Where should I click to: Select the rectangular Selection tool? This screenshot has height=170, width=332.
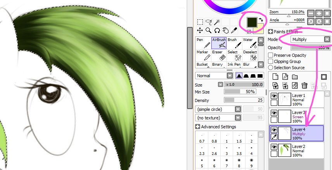click(x=200, y=22)
